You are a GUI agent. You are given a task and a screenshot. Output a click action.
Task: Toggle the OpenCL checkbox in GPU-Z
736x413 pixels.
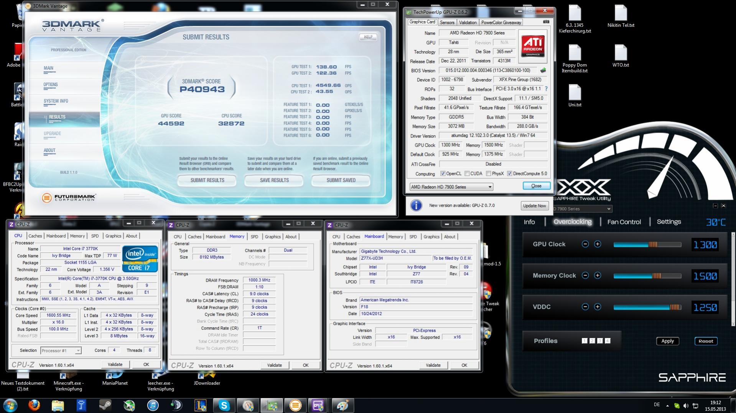443,173
